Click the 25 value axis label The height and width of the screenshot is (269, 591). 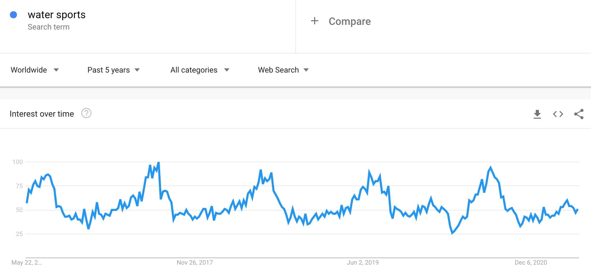tap(19, 234)
